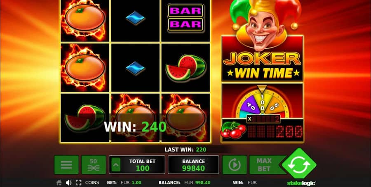Click the Last Win 220 label
This screenshot has height=187, width=371.
185,150
